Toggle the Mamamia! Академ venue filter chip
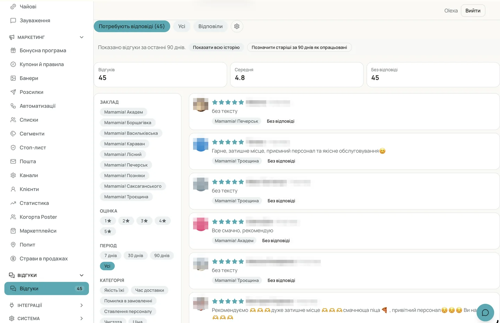Screen dimensions: 500x323 click(124, 112)
